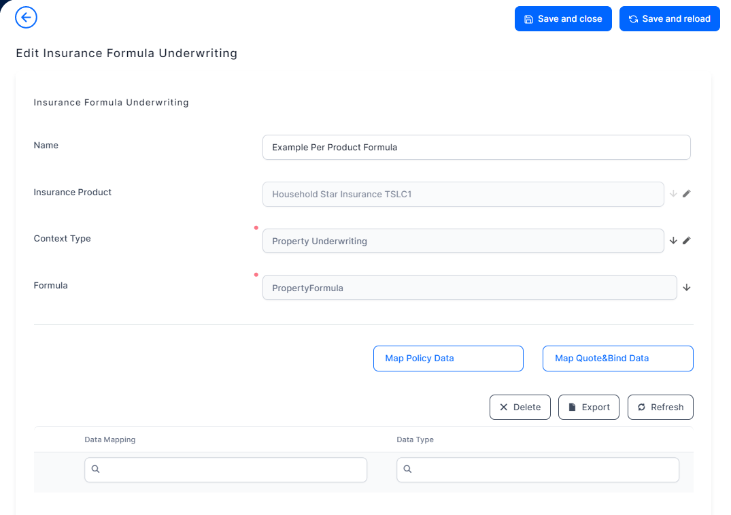731x515 pixels.
Task: Click the PropertyFormula field
Action: click(x=469, y=288)
